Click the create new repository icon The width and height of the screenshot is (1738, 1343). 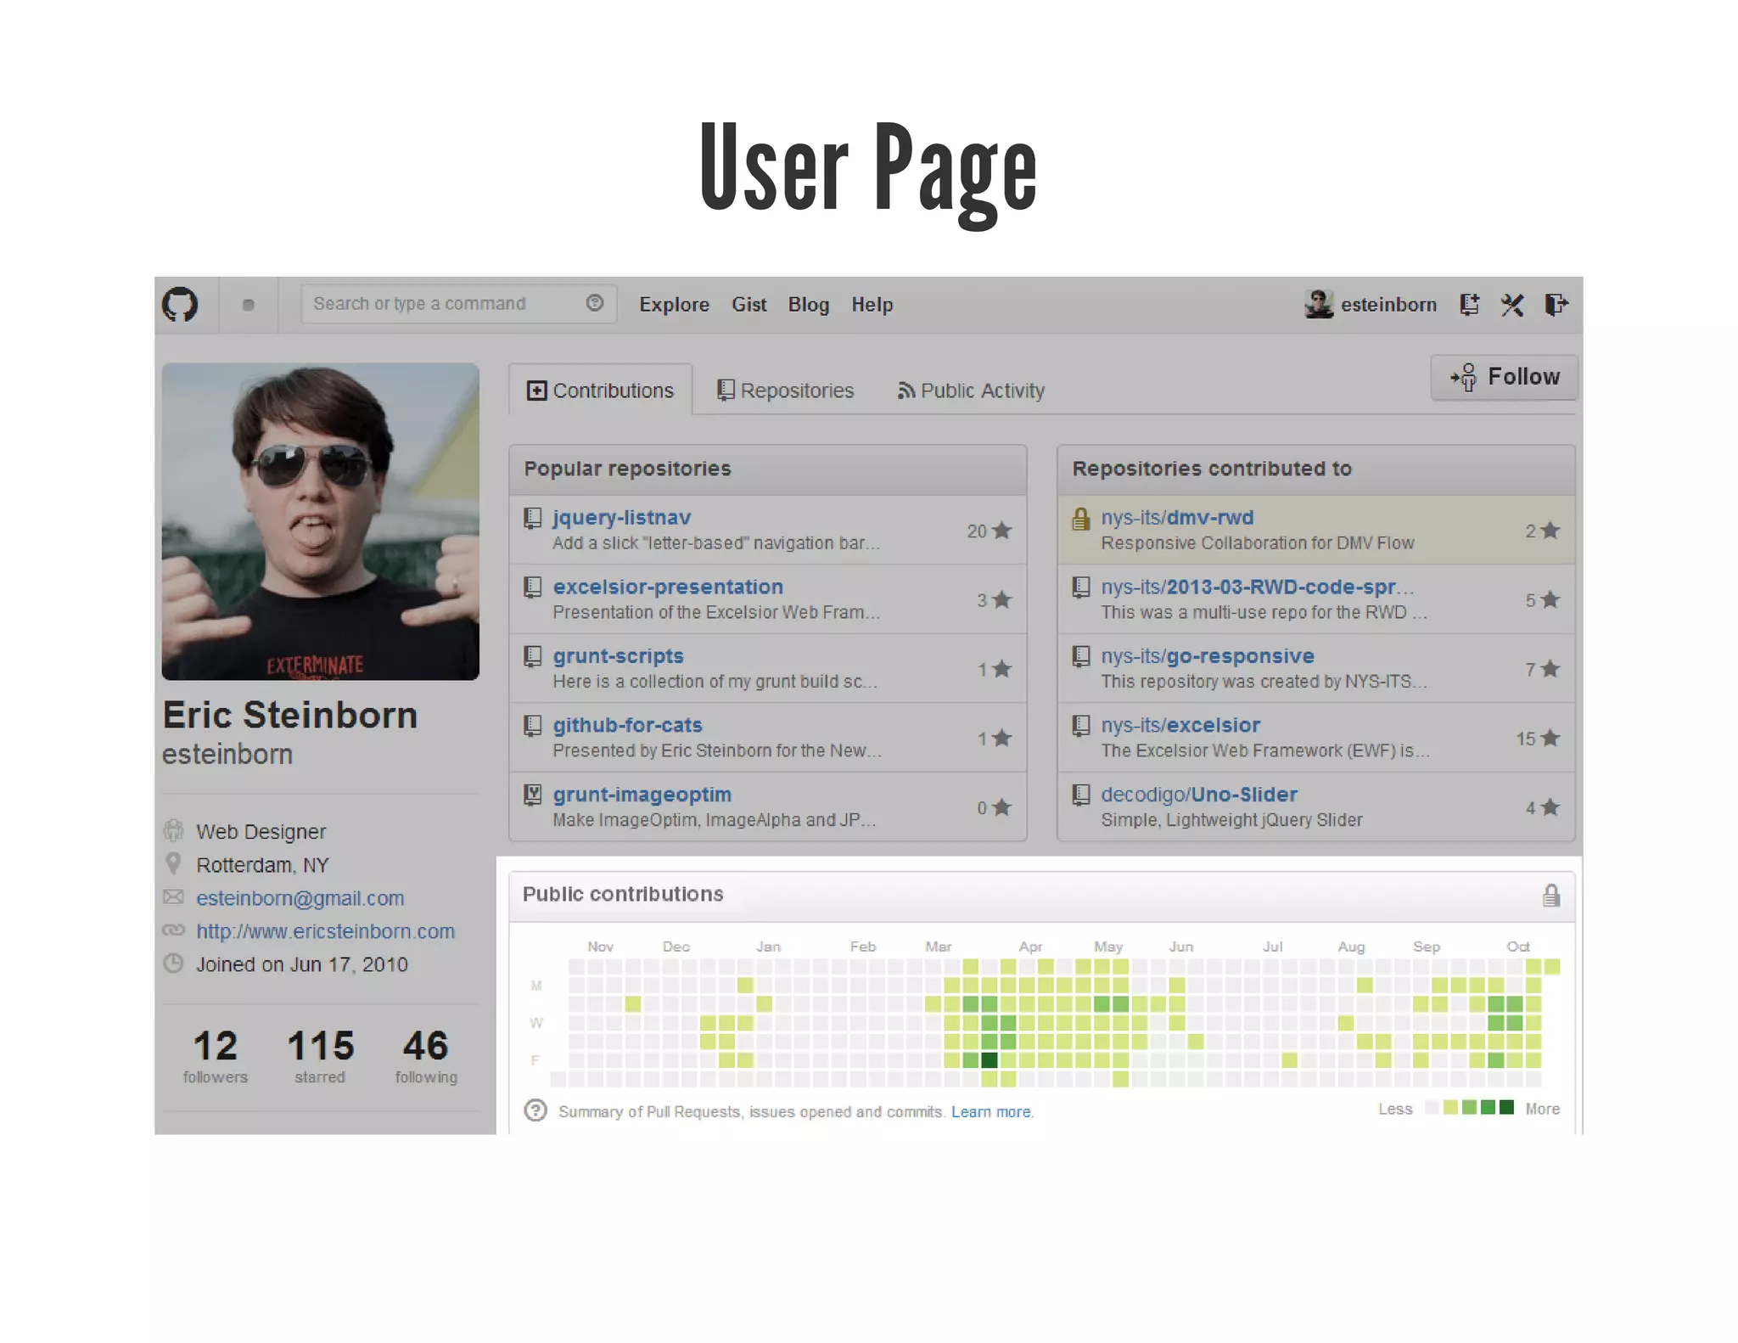click(x=1469, y=304)
